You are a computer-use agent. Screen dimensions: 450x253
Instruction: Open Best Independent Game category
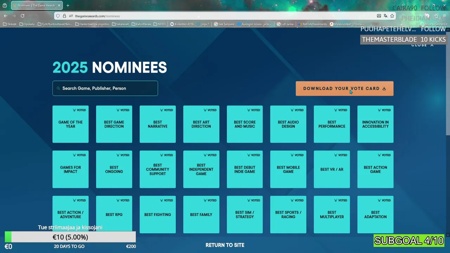tap(201, 169)
